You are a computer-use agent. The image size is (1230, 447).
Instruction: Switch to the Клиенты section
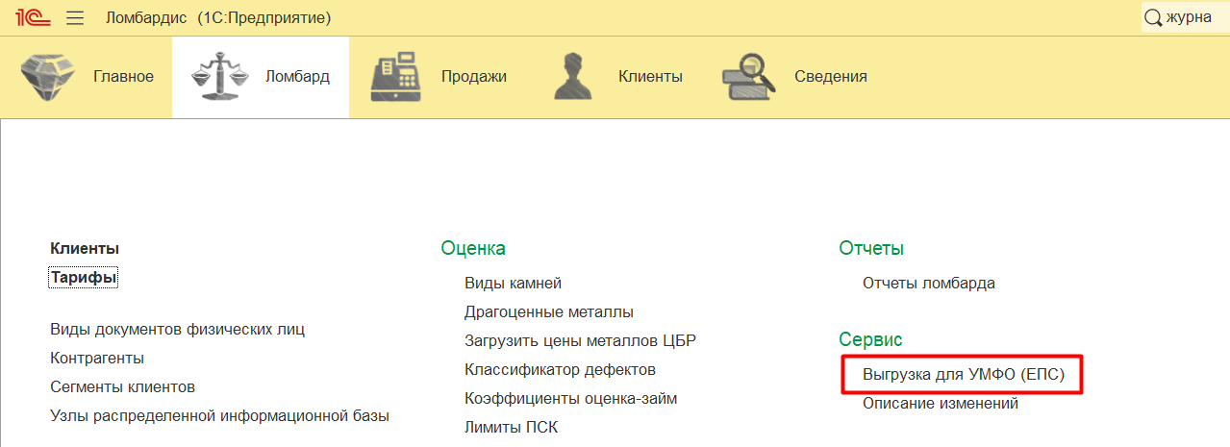click(617, 77)
